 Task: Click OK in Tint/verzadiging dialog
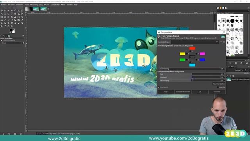click(x=200, y=92)
